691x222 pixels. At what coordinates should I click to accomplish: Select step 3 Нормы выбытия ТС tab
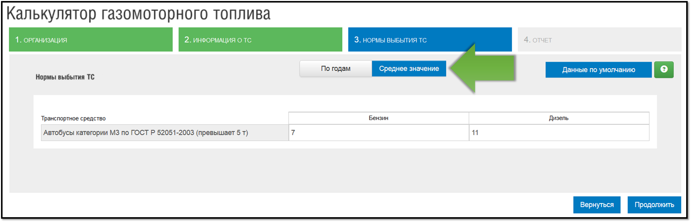tap(430, 40)
